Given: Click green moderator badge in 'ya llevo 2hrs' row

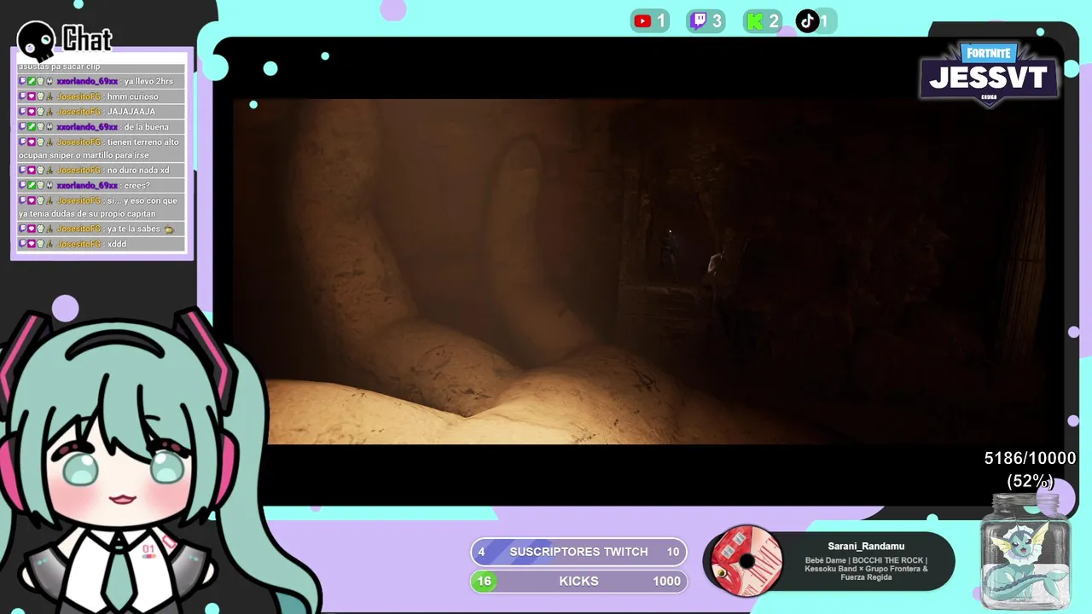Looking at the screenshot, I should pos(32,82).
